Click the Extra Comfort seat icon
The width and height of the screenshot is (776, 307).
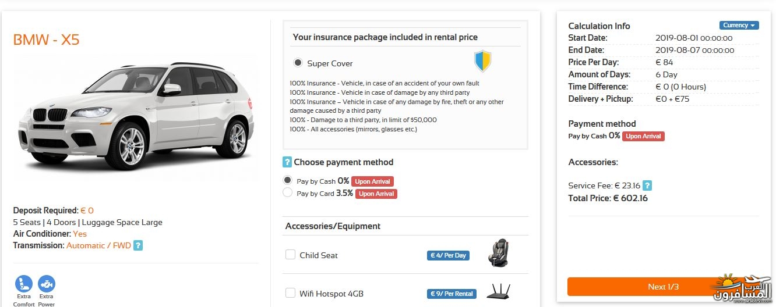click(x=24, y=284)
